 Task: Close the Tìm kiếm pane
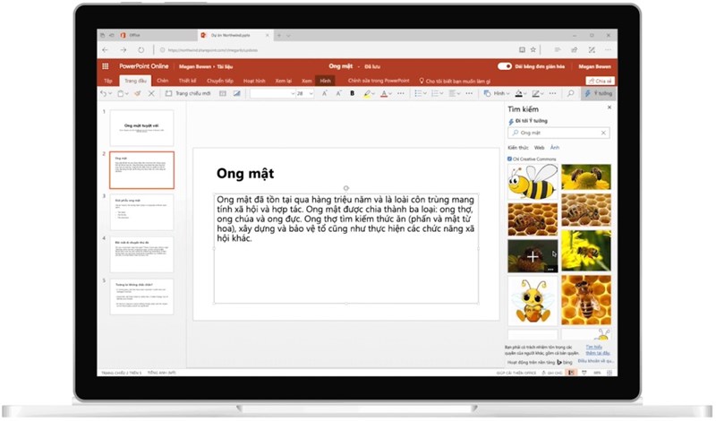click(609, 107)
